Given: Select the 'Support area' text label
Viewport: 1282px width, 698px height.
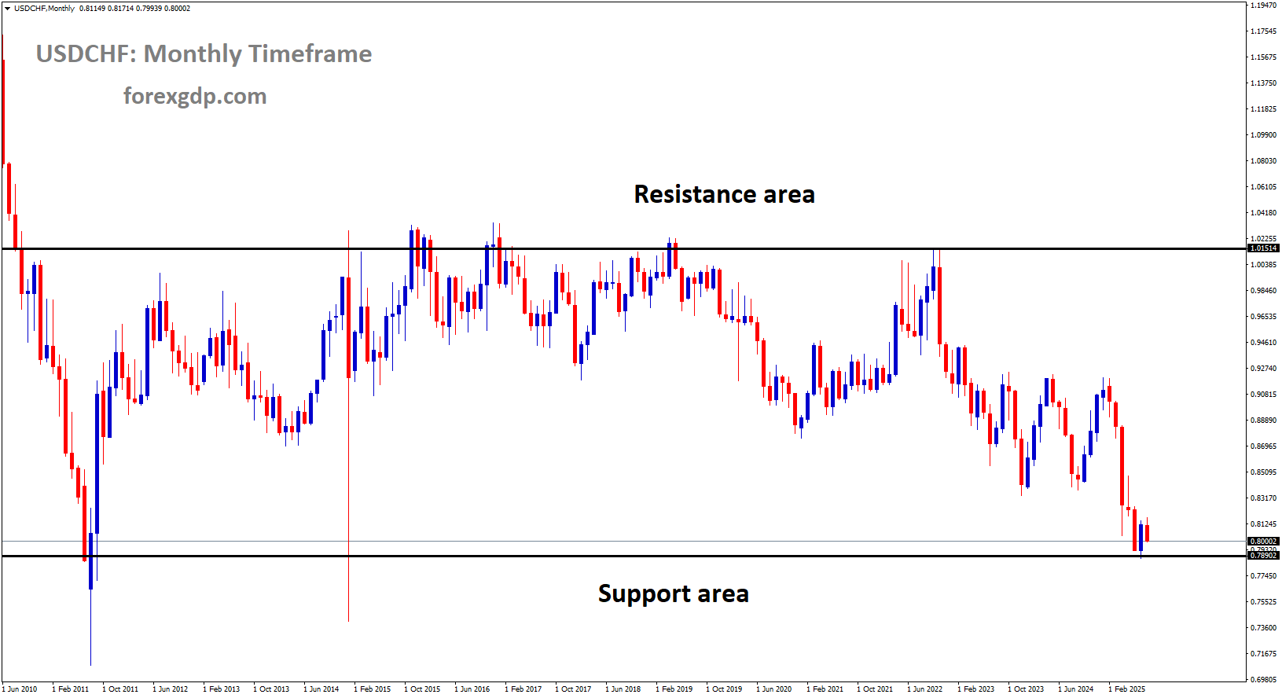Looking at the screenshot, I should [x=673, y=593].
